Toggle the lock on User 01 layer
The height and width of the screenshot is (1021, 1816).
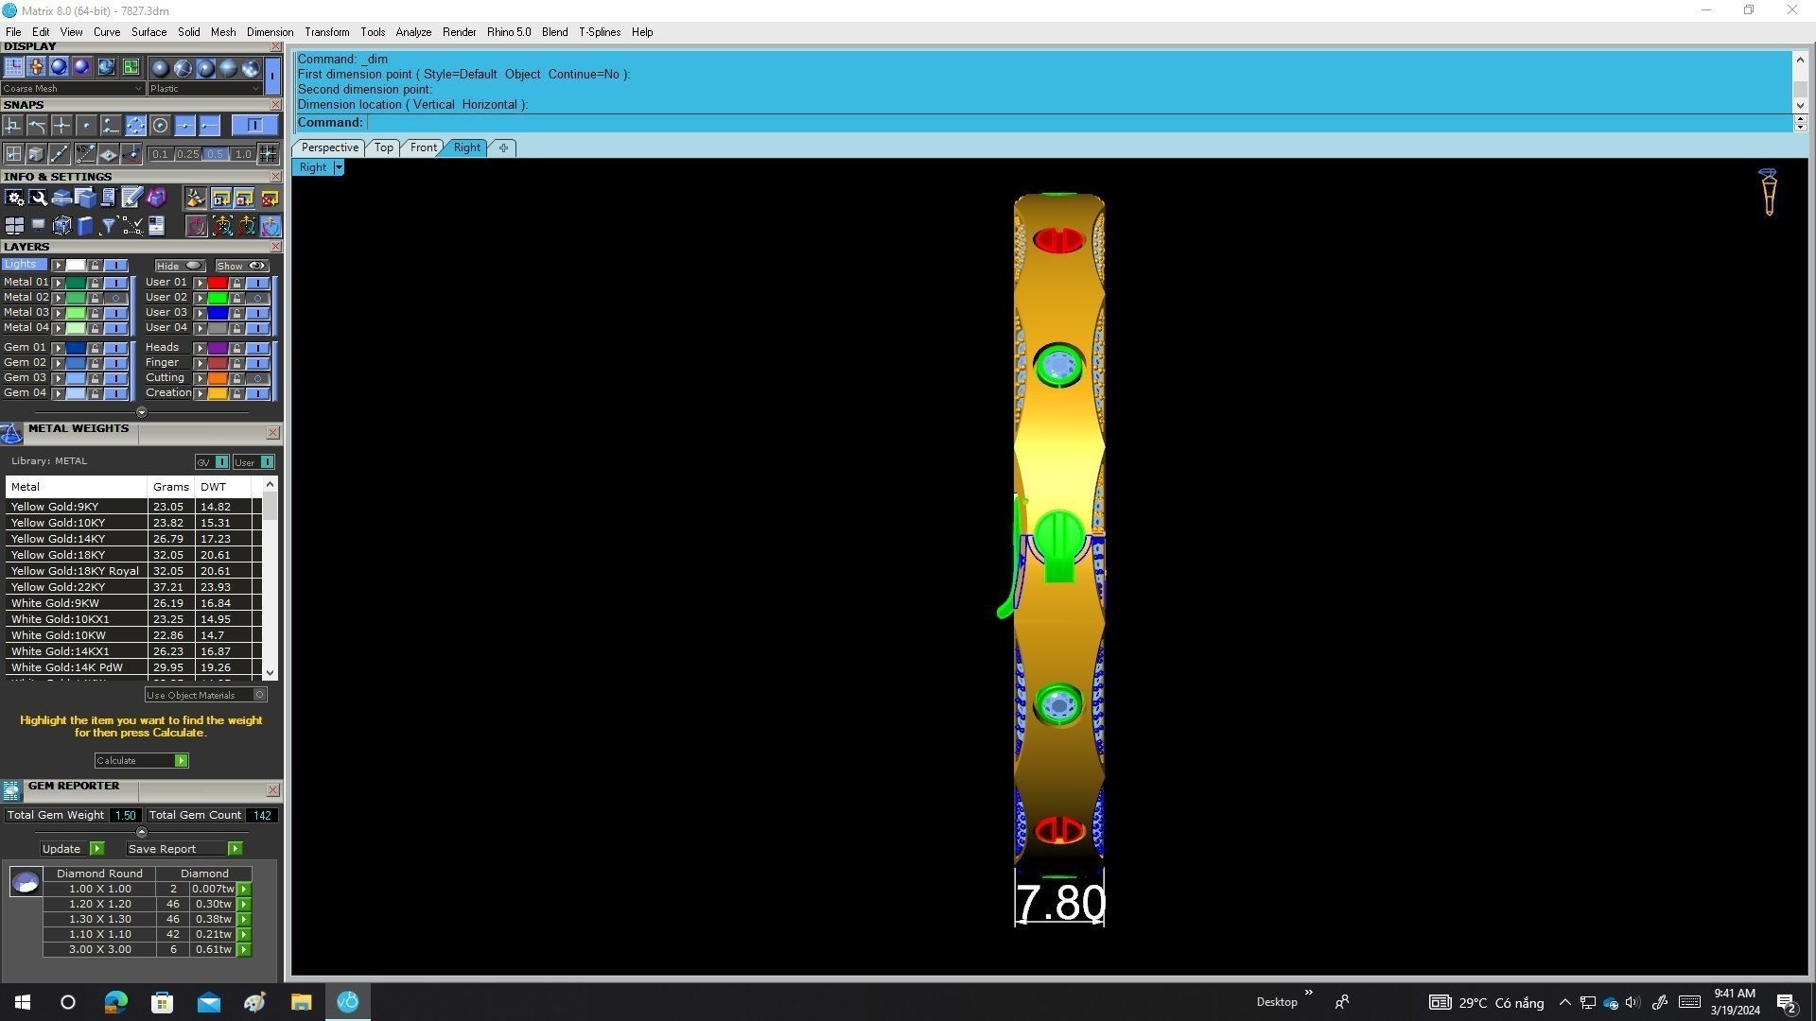tap(236, 283)
